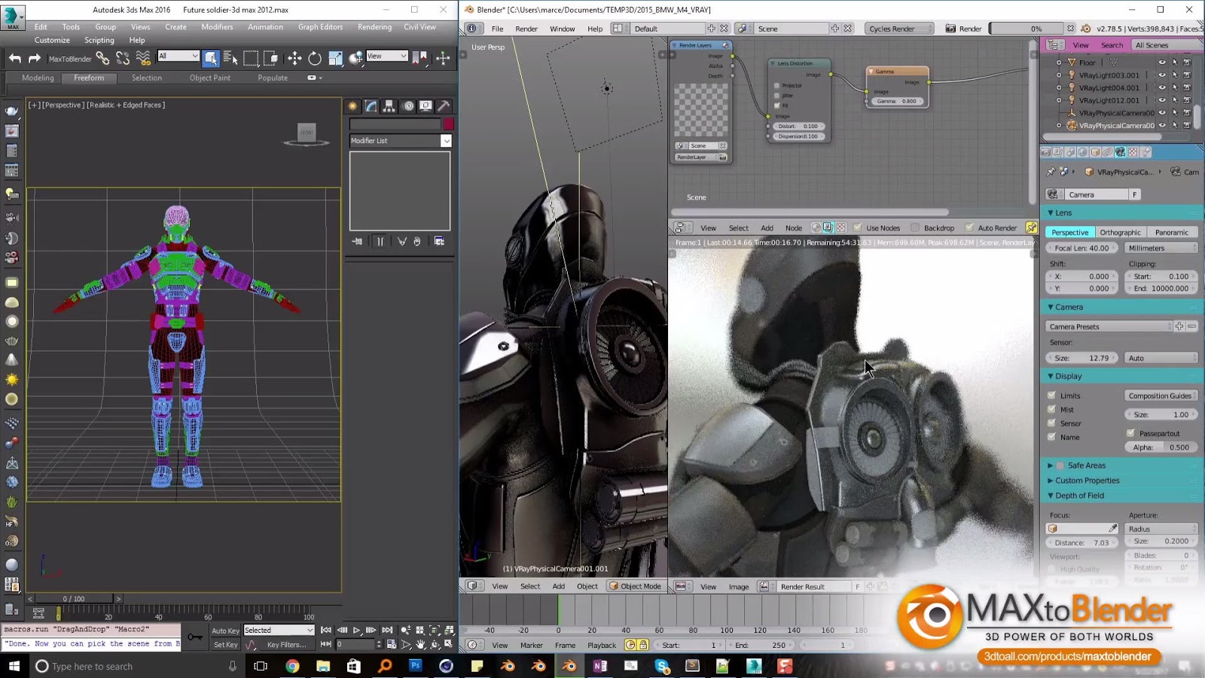Select the Move tool in 3ds Max toolbar
The image size is (1205, 678).
pyautogui.click(x=294, y=58)
